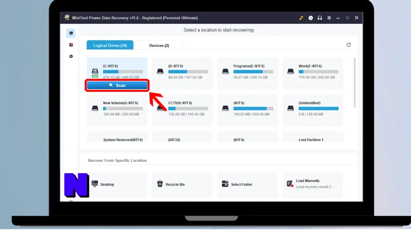Click the Select Folder icon
This screenshot has width=411, height=231.
click(225, 184)
